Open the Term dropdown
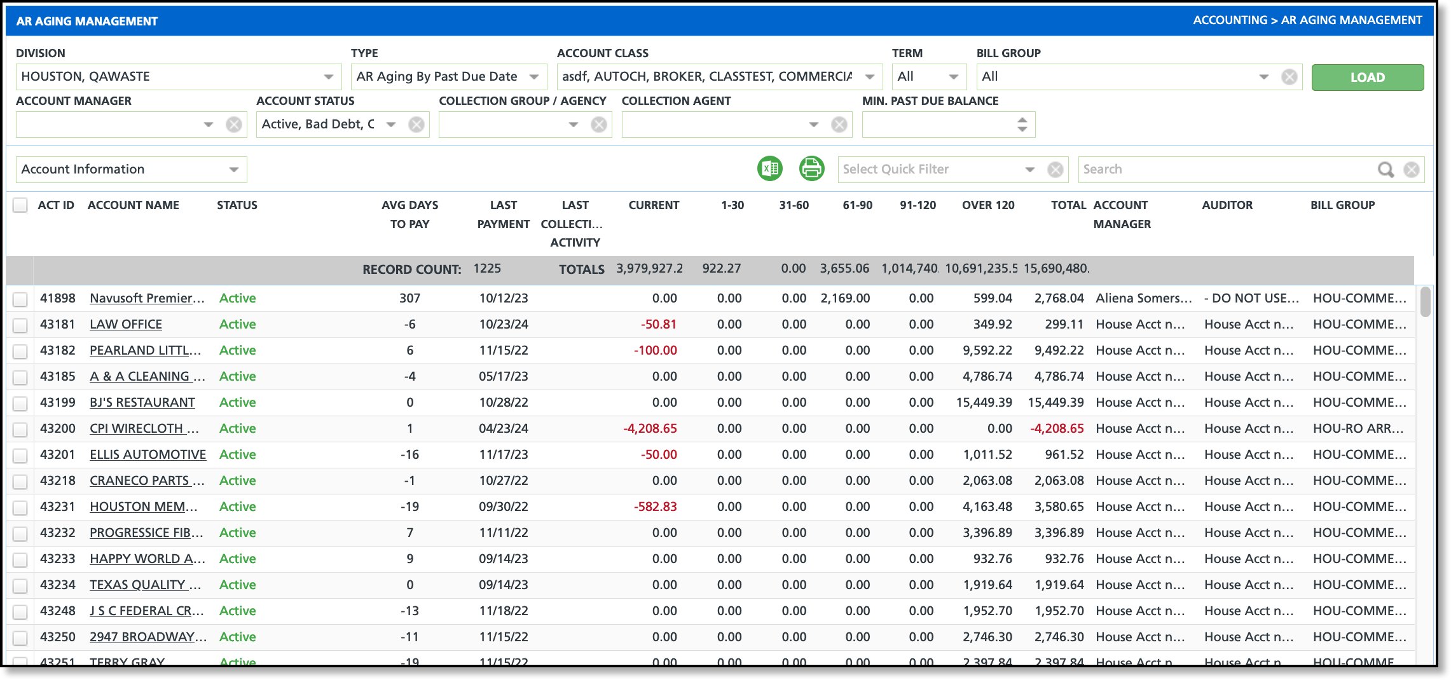This screenshot has height=680, width=1451. (953, 77)
